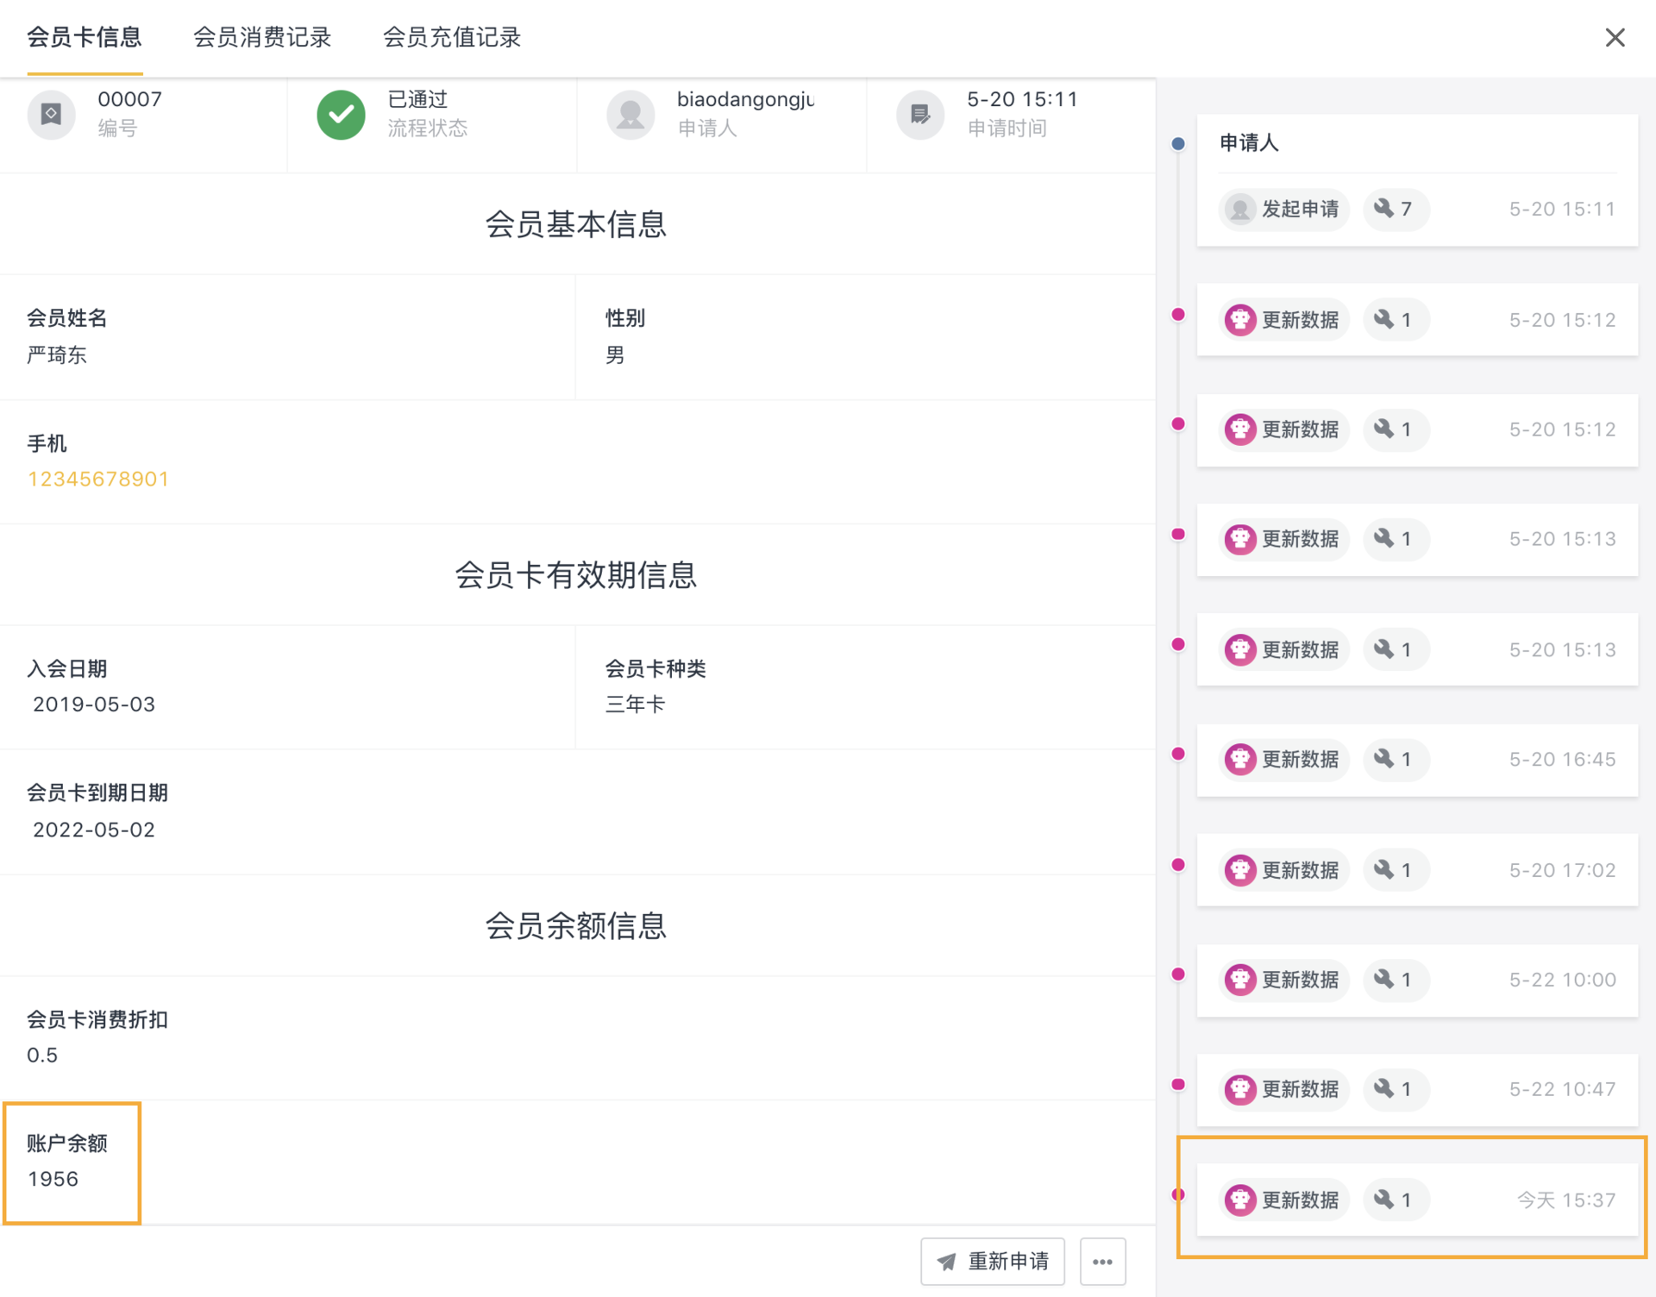Open the three-dots more options menu
This screenshot has width=1656, height=1297.
click(x=1102, y=1261)
